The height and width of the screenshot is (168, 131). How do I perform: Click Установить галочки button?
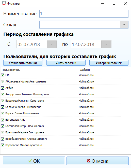coord(23,63)
